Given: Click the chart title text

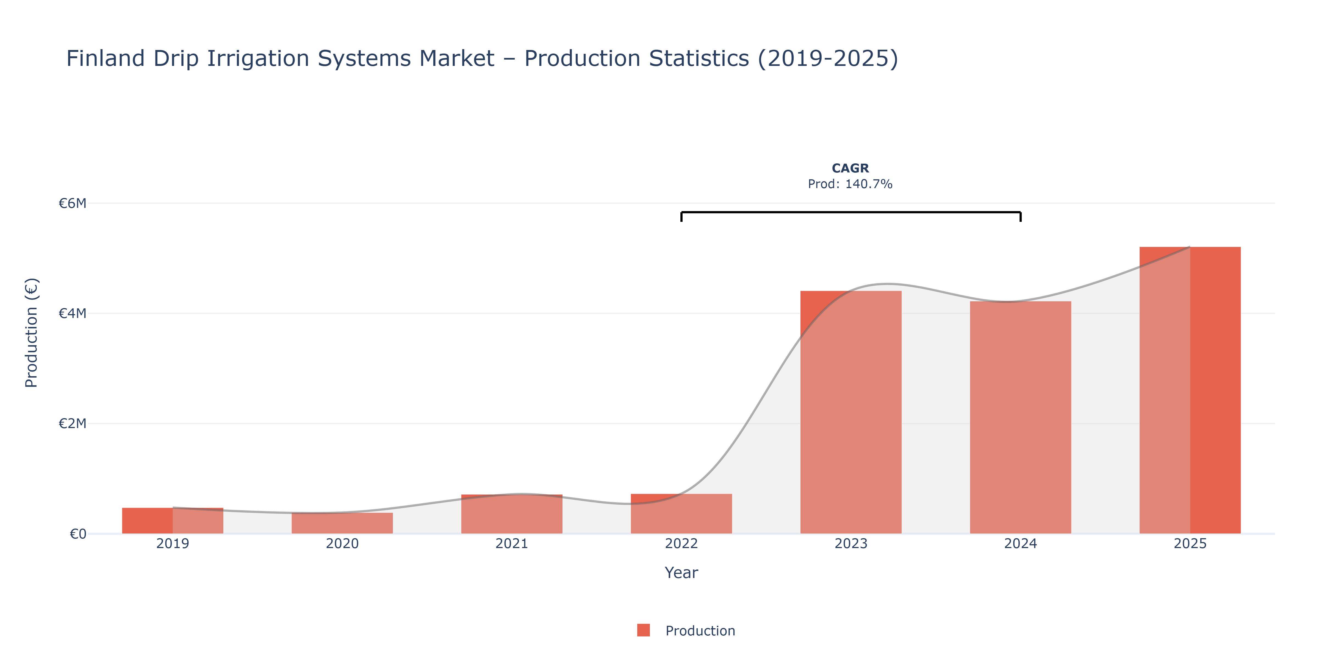Looking at the screenshot, I should click(482, 58).
